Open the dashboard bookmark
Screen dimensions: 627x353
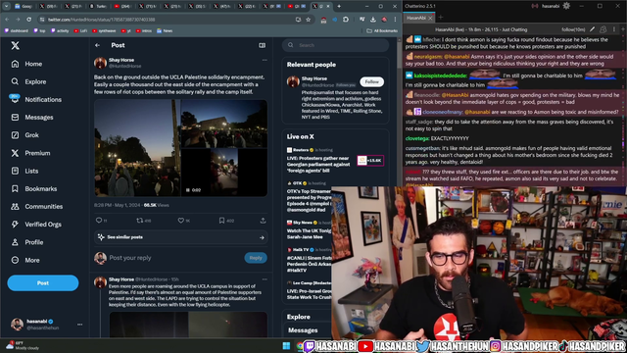17,30
